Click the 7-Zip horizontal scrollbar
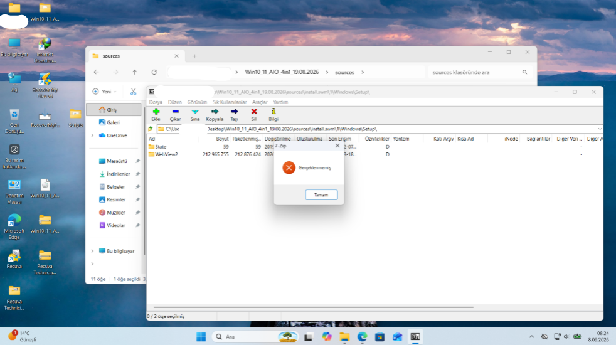 click(x=314, y=307)
